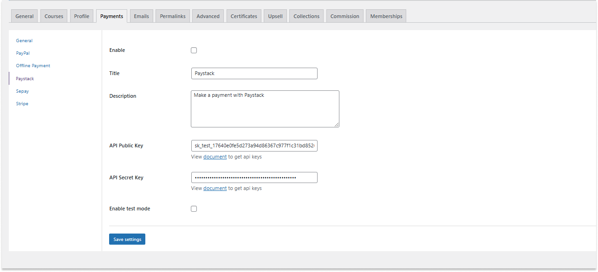Click the Description textarea resize handle
The width and height of the screenshot is (598, 272).
pos(337,125)
